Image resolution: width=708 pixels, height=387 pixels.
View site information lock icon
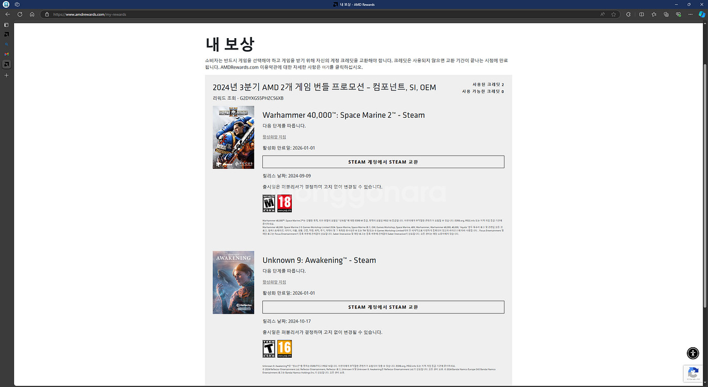point(48,14)
